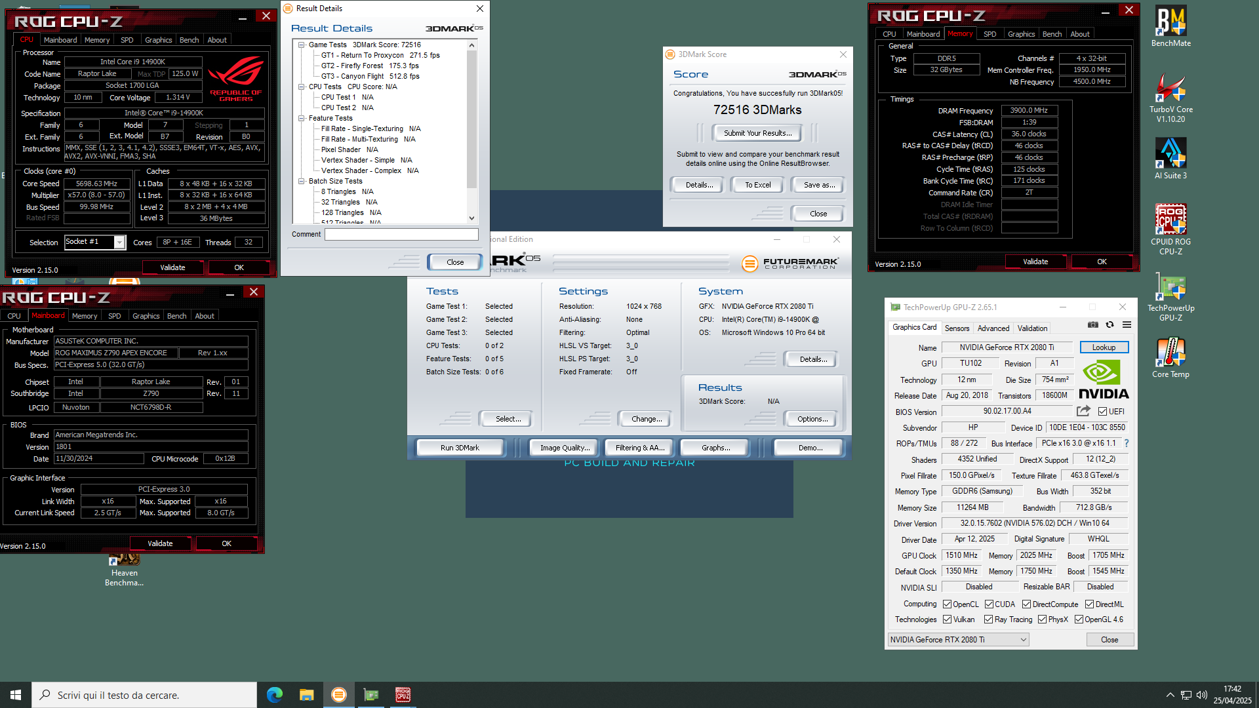This screenshot has width=1259, height=708.
Task: Toggle OpenGL 4.6 checkbox
Action: 1079,619
